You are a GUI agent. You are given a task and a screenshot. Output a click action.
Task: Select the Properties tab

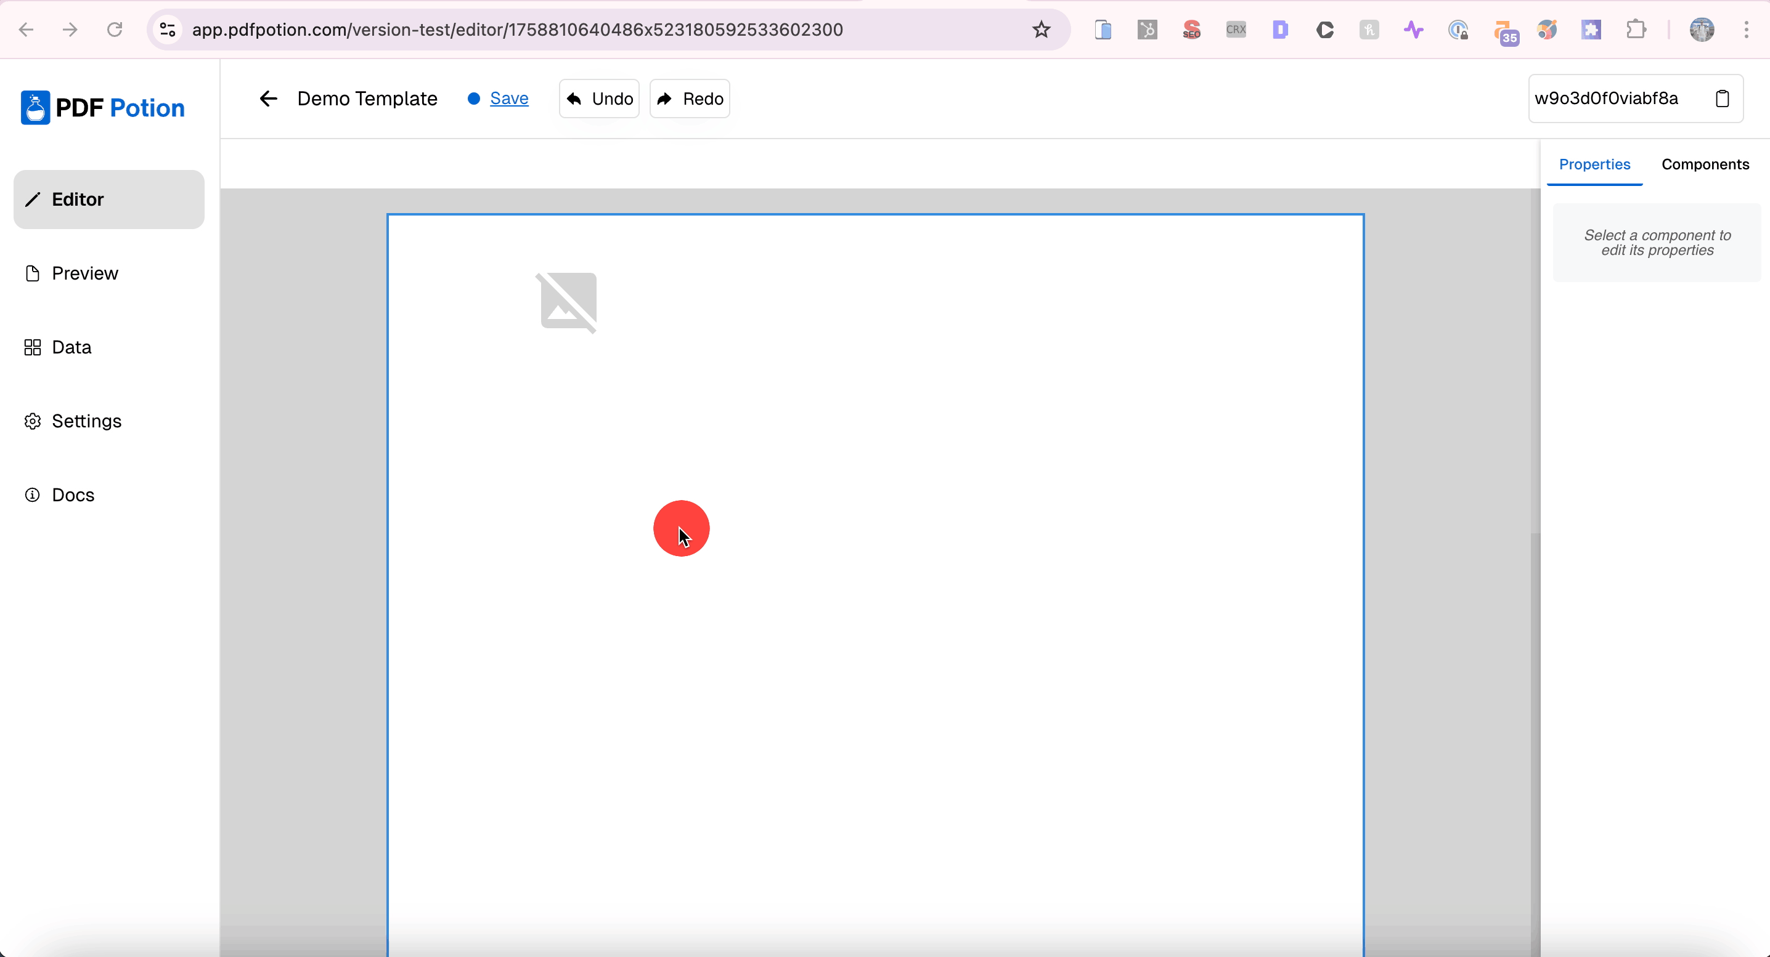[1594, 164]
